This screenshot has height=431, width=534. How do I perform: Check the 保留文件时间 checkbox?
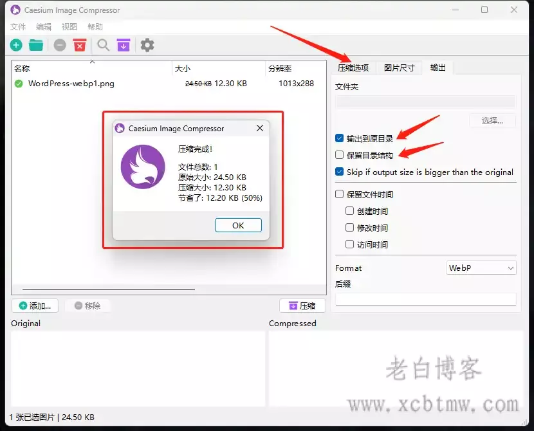click(x=338, y=194)
